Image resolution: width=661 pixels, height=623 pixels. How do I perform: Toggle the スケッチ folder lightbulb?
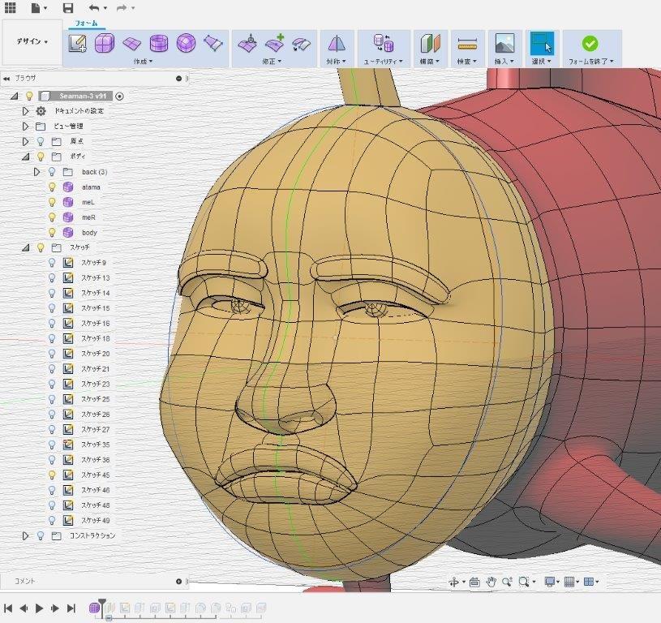tap(41, 247)
